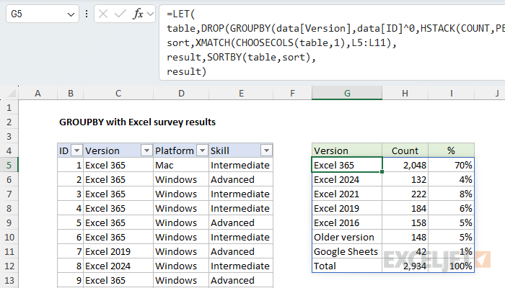Image resolution: width=505 pixels, height=288 pixels.
Task: Select the summary 'Excel 2024' cell in column G
Action: click(347, 179)
